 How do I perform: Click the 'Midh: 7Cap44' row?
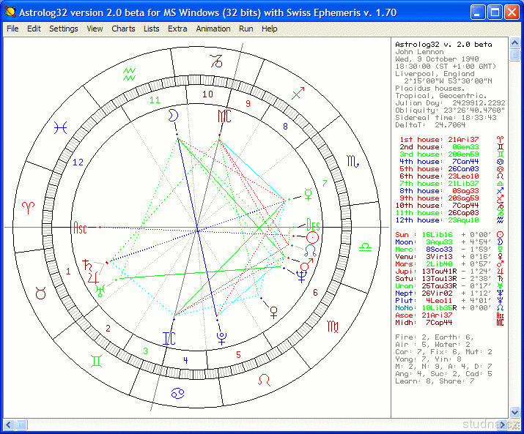tap(450, 323)
